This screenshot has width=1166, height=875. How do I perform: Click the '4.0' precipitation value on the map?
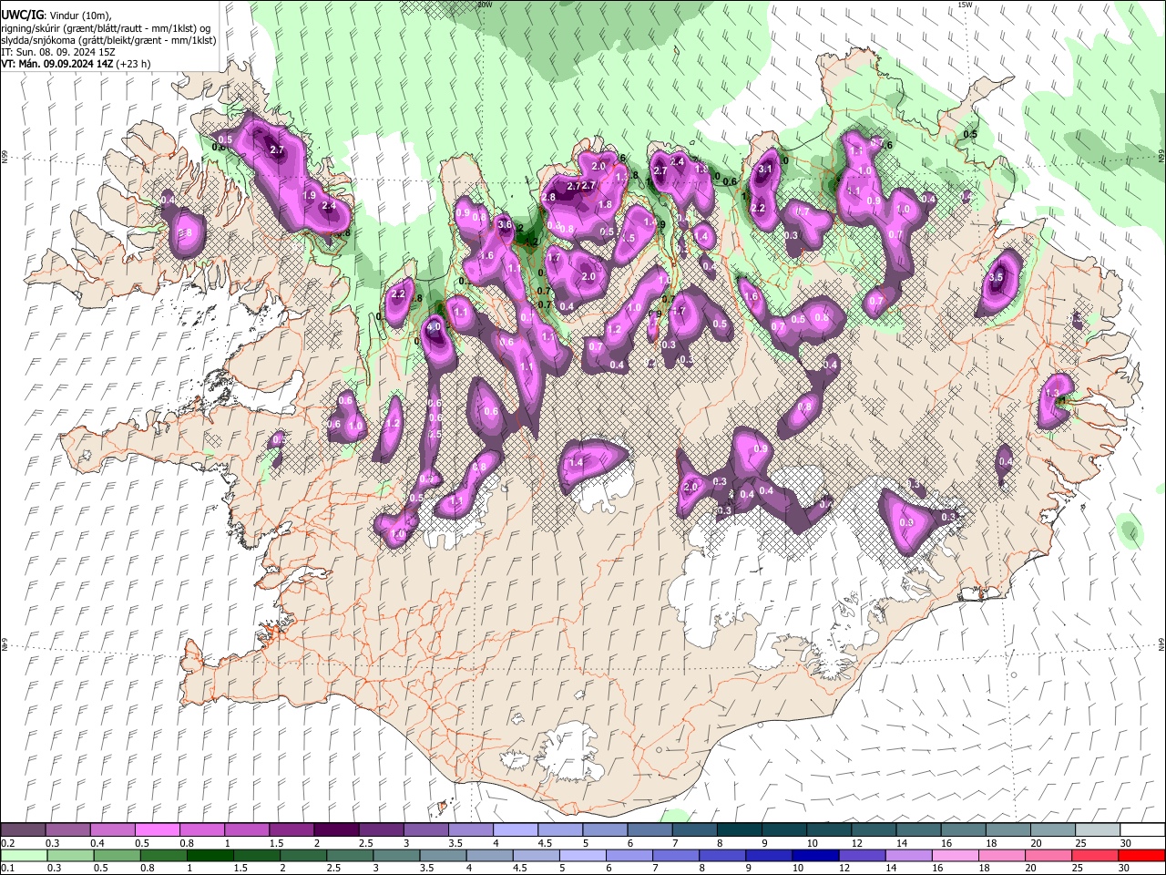point(434,326)
